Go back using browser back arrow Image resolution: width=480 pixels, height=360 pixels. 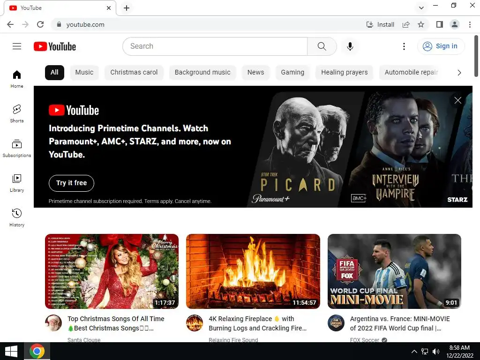coord(10,24)
